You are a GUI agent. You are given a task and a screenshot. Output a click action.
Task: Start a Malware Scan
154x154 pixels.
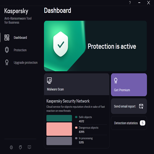pos(77,84)
